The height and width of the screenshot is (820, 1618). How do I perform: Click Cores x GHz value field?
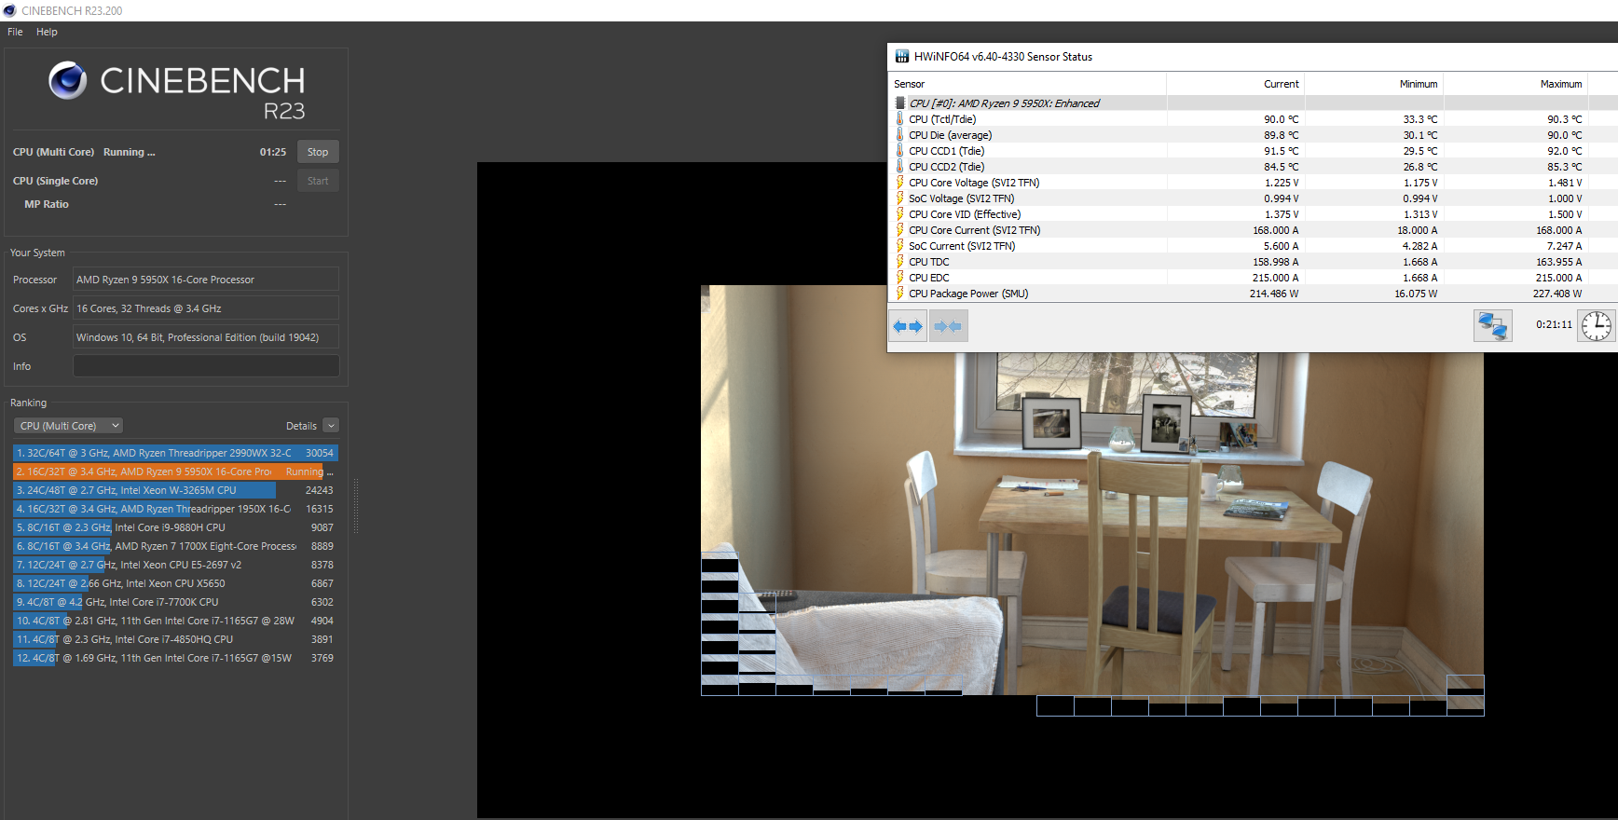pos(206,308)
